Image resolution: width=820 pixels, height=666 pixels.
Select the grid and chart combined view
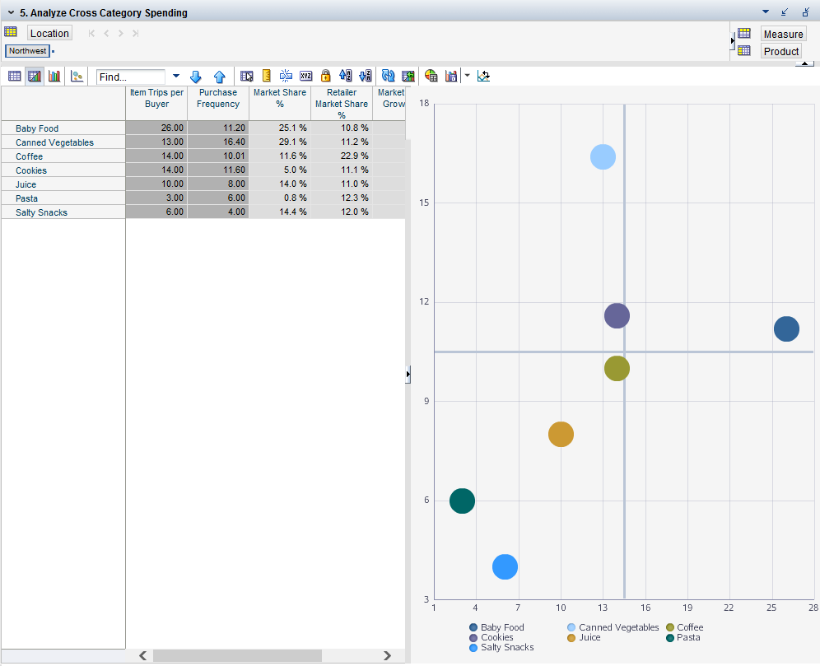34,77
